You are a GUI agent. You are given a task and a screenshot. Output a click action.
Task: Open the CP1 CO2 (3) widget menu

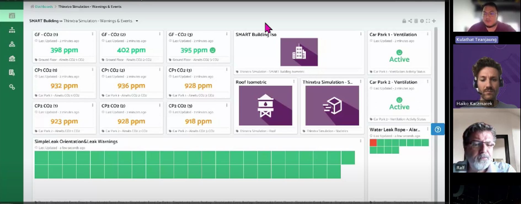point(227,70)
